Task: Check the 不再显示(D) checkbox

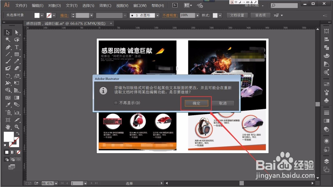Action: [x=116, y=103]
